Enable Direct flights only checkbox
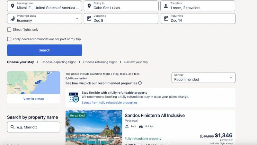Viewport: 257px width, 145px height. pos(9,30)
